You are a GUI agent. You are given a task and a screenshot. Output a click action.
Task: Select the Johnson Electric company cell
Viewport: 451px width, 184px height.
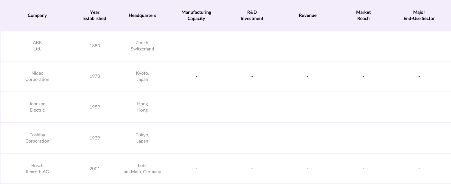coord(37,107)
